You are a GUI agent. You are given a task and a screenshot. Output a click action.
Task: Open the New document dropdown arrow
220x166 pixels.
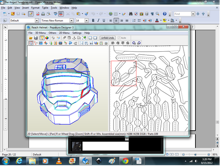pos(9,14)
